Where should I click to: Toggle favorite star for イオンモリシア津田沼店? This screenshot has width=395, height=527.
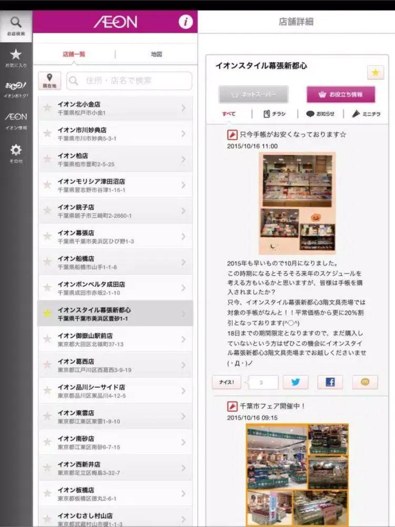pyautogui.click(x=47, y=185)
